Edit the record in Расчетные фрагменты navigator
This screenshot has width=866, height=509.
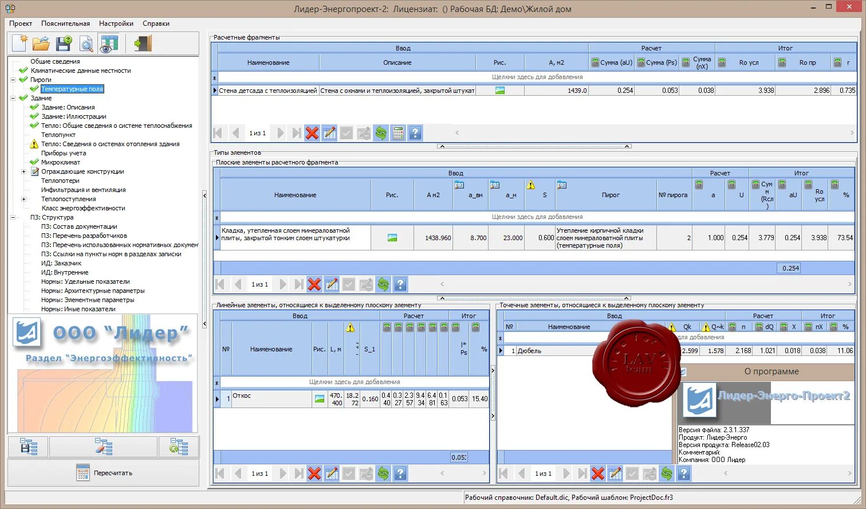(329, 134)
